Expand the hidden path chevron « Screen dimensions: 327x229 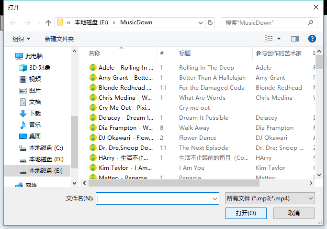pos(68,22)
